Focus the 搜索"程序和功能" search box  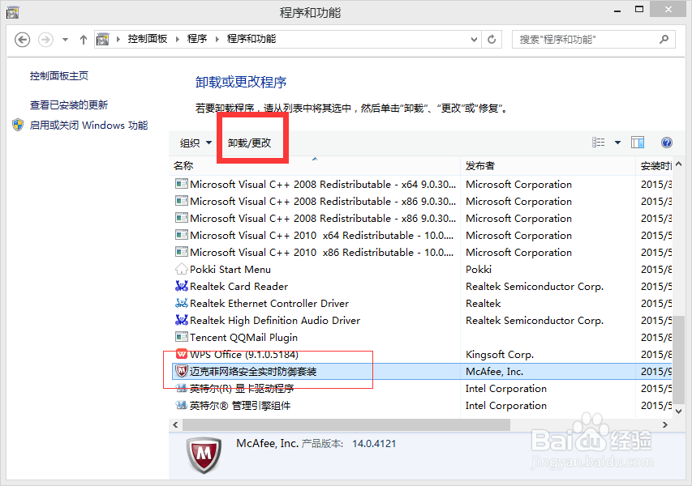[593, 39]
